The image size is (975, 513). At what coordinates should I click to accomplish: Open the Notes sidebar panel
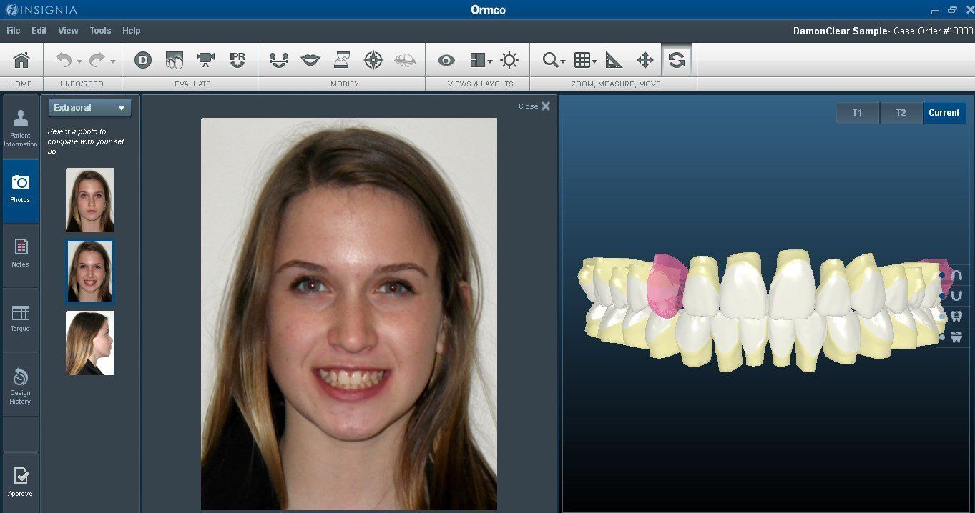pos(20,254)
